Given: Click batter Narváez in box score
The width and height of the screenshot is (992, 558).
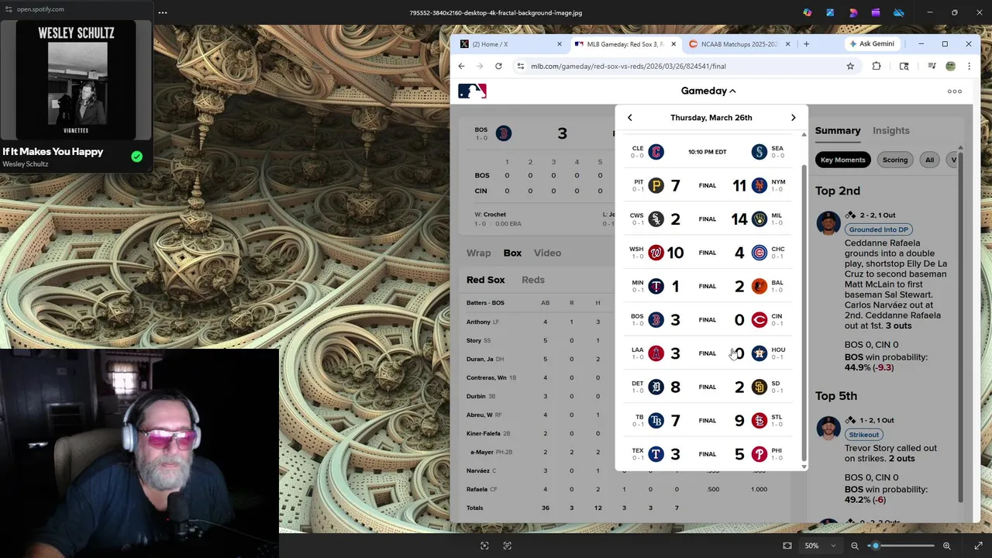Looking at the screenshot, I should 478,470.
